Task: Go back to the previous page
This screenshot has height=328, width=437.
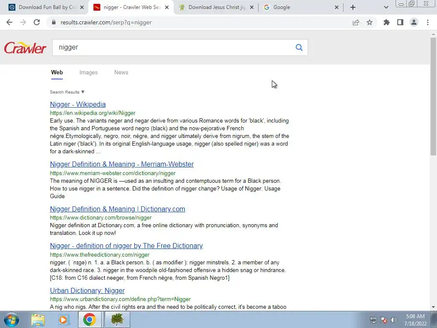Action: point(9,22)
